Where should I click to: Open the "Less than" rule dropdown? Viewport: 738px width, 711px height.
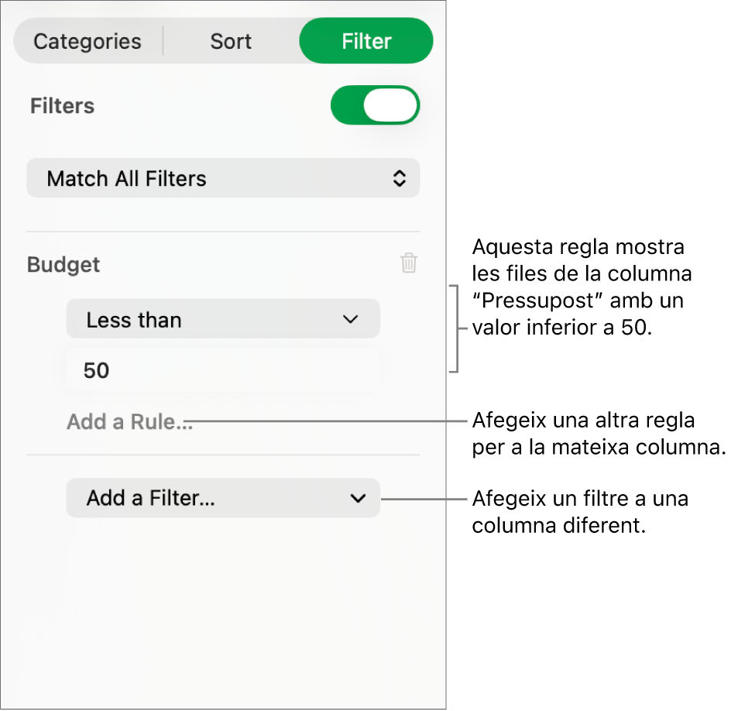[223, 319]
